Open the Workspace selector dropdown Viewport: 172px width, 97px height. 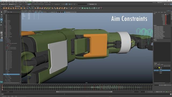click(163, 2)
